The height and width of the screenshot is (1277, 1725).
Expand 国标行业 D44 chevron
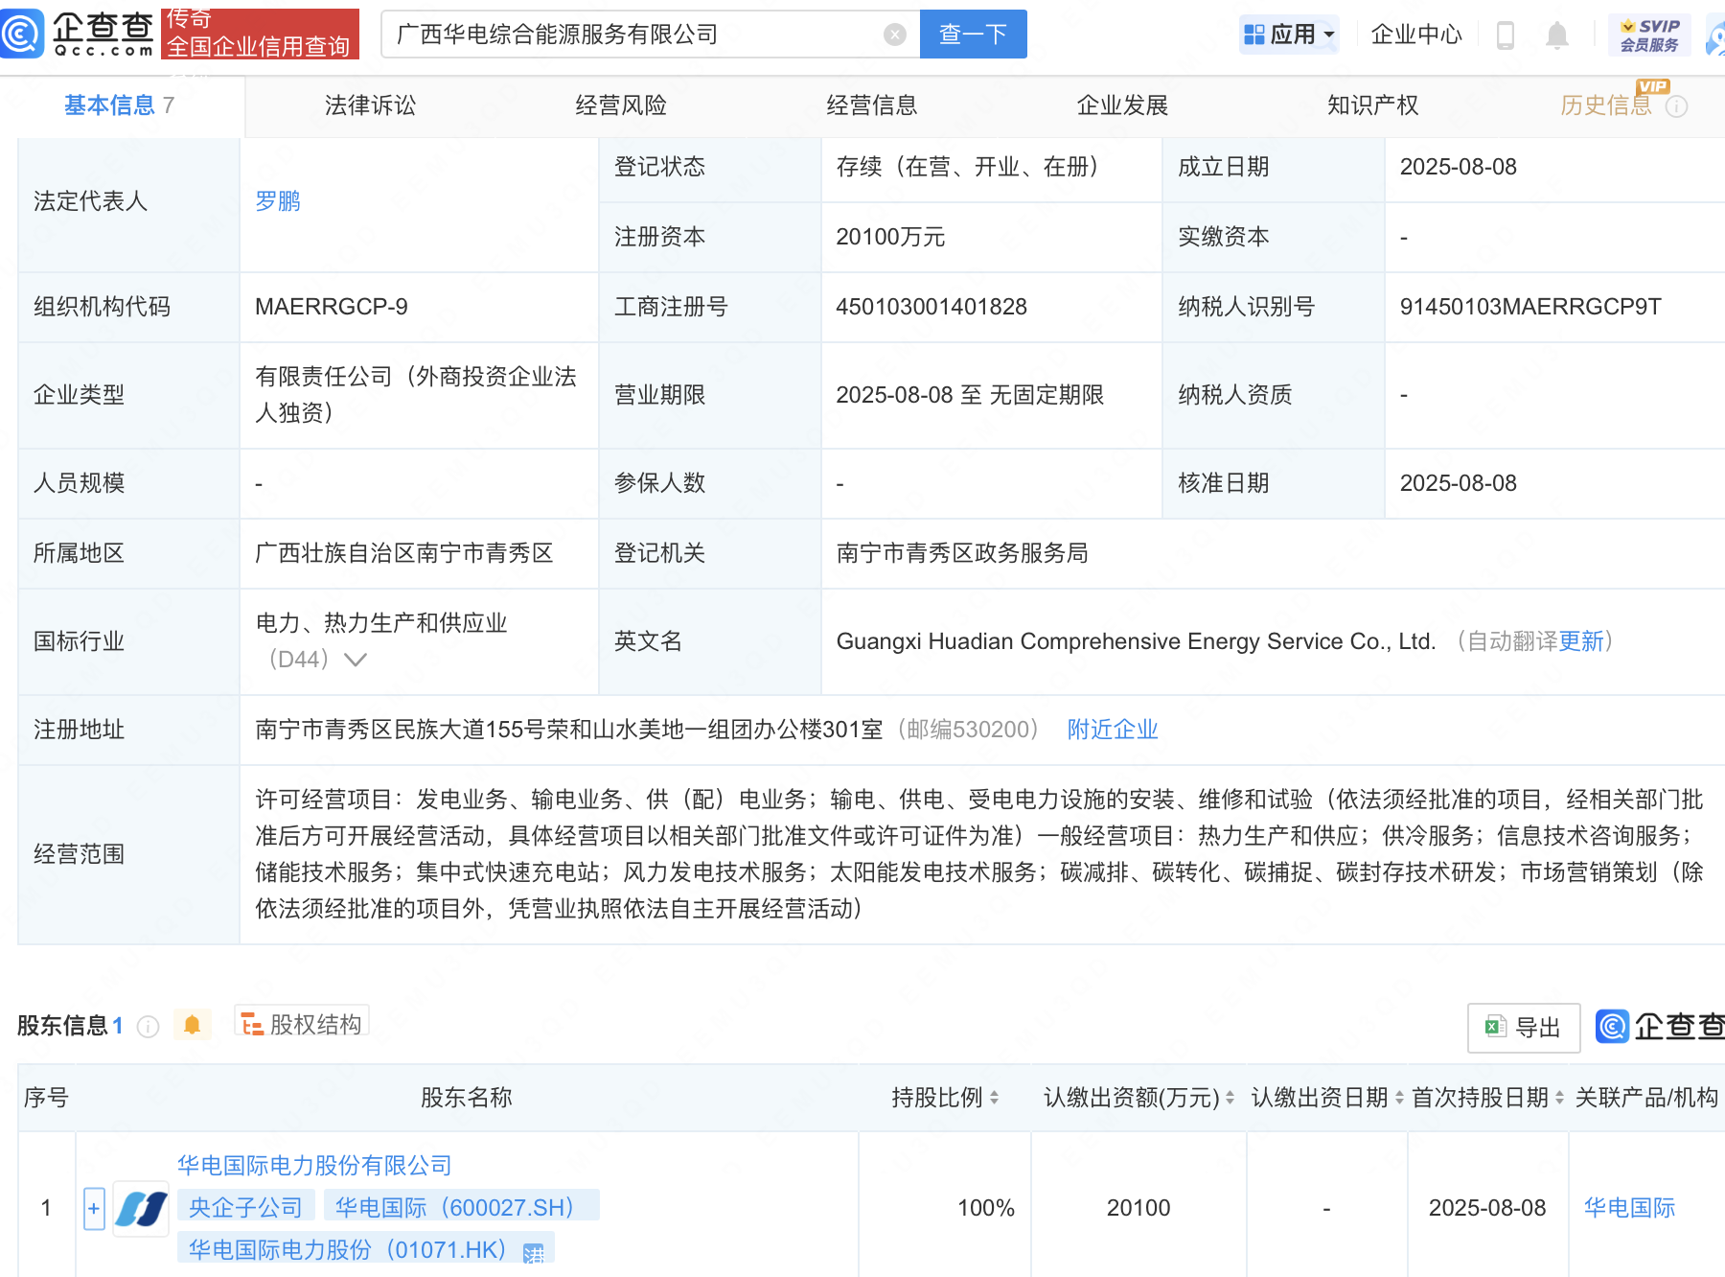click(356, 660)
